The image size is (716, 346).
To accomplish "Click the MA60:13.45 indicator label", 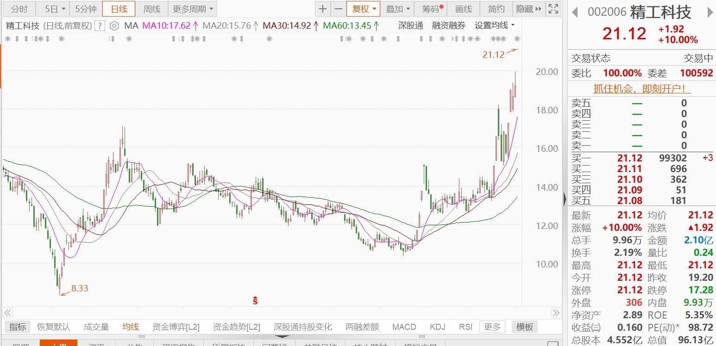I will (x=351, y=26).
